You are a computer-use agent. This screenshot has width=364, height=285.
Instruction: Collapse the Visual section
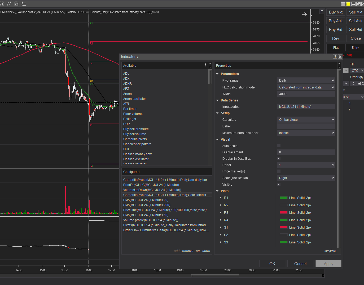click(217, 140)
